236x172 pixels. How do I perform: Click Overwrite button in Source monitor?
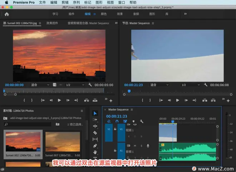[95, 100]
